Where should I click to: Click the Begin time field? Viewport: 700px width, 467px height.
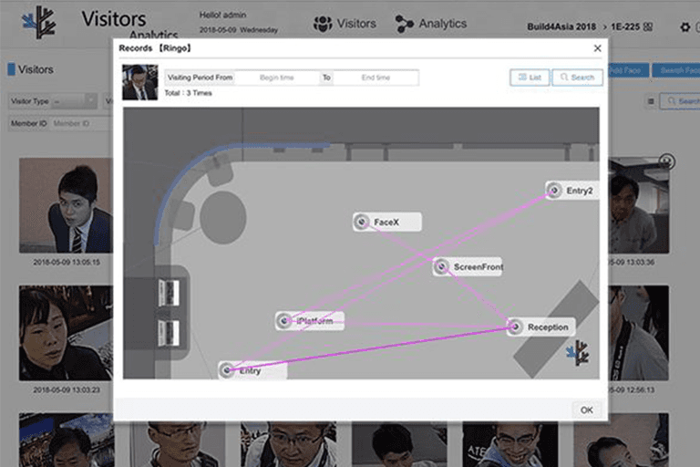pyautogui.click(x=277, y=78)
